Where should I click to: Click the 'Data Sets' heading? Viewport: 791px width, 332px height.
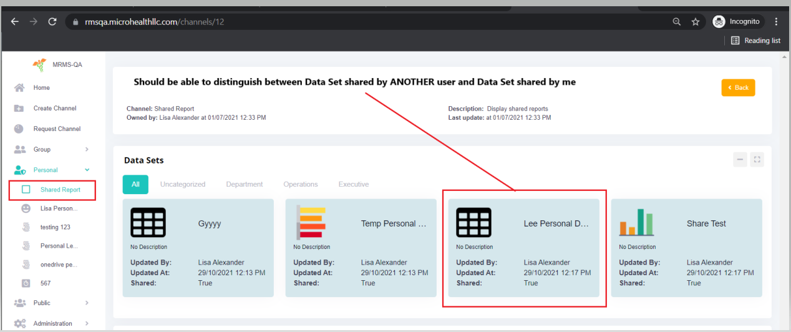pos(144,160)
